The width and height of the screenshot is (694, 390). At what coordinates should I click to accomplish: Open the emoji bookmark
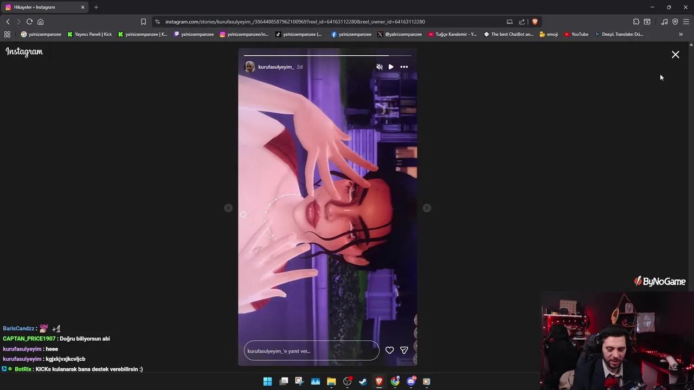coord(549,34)
